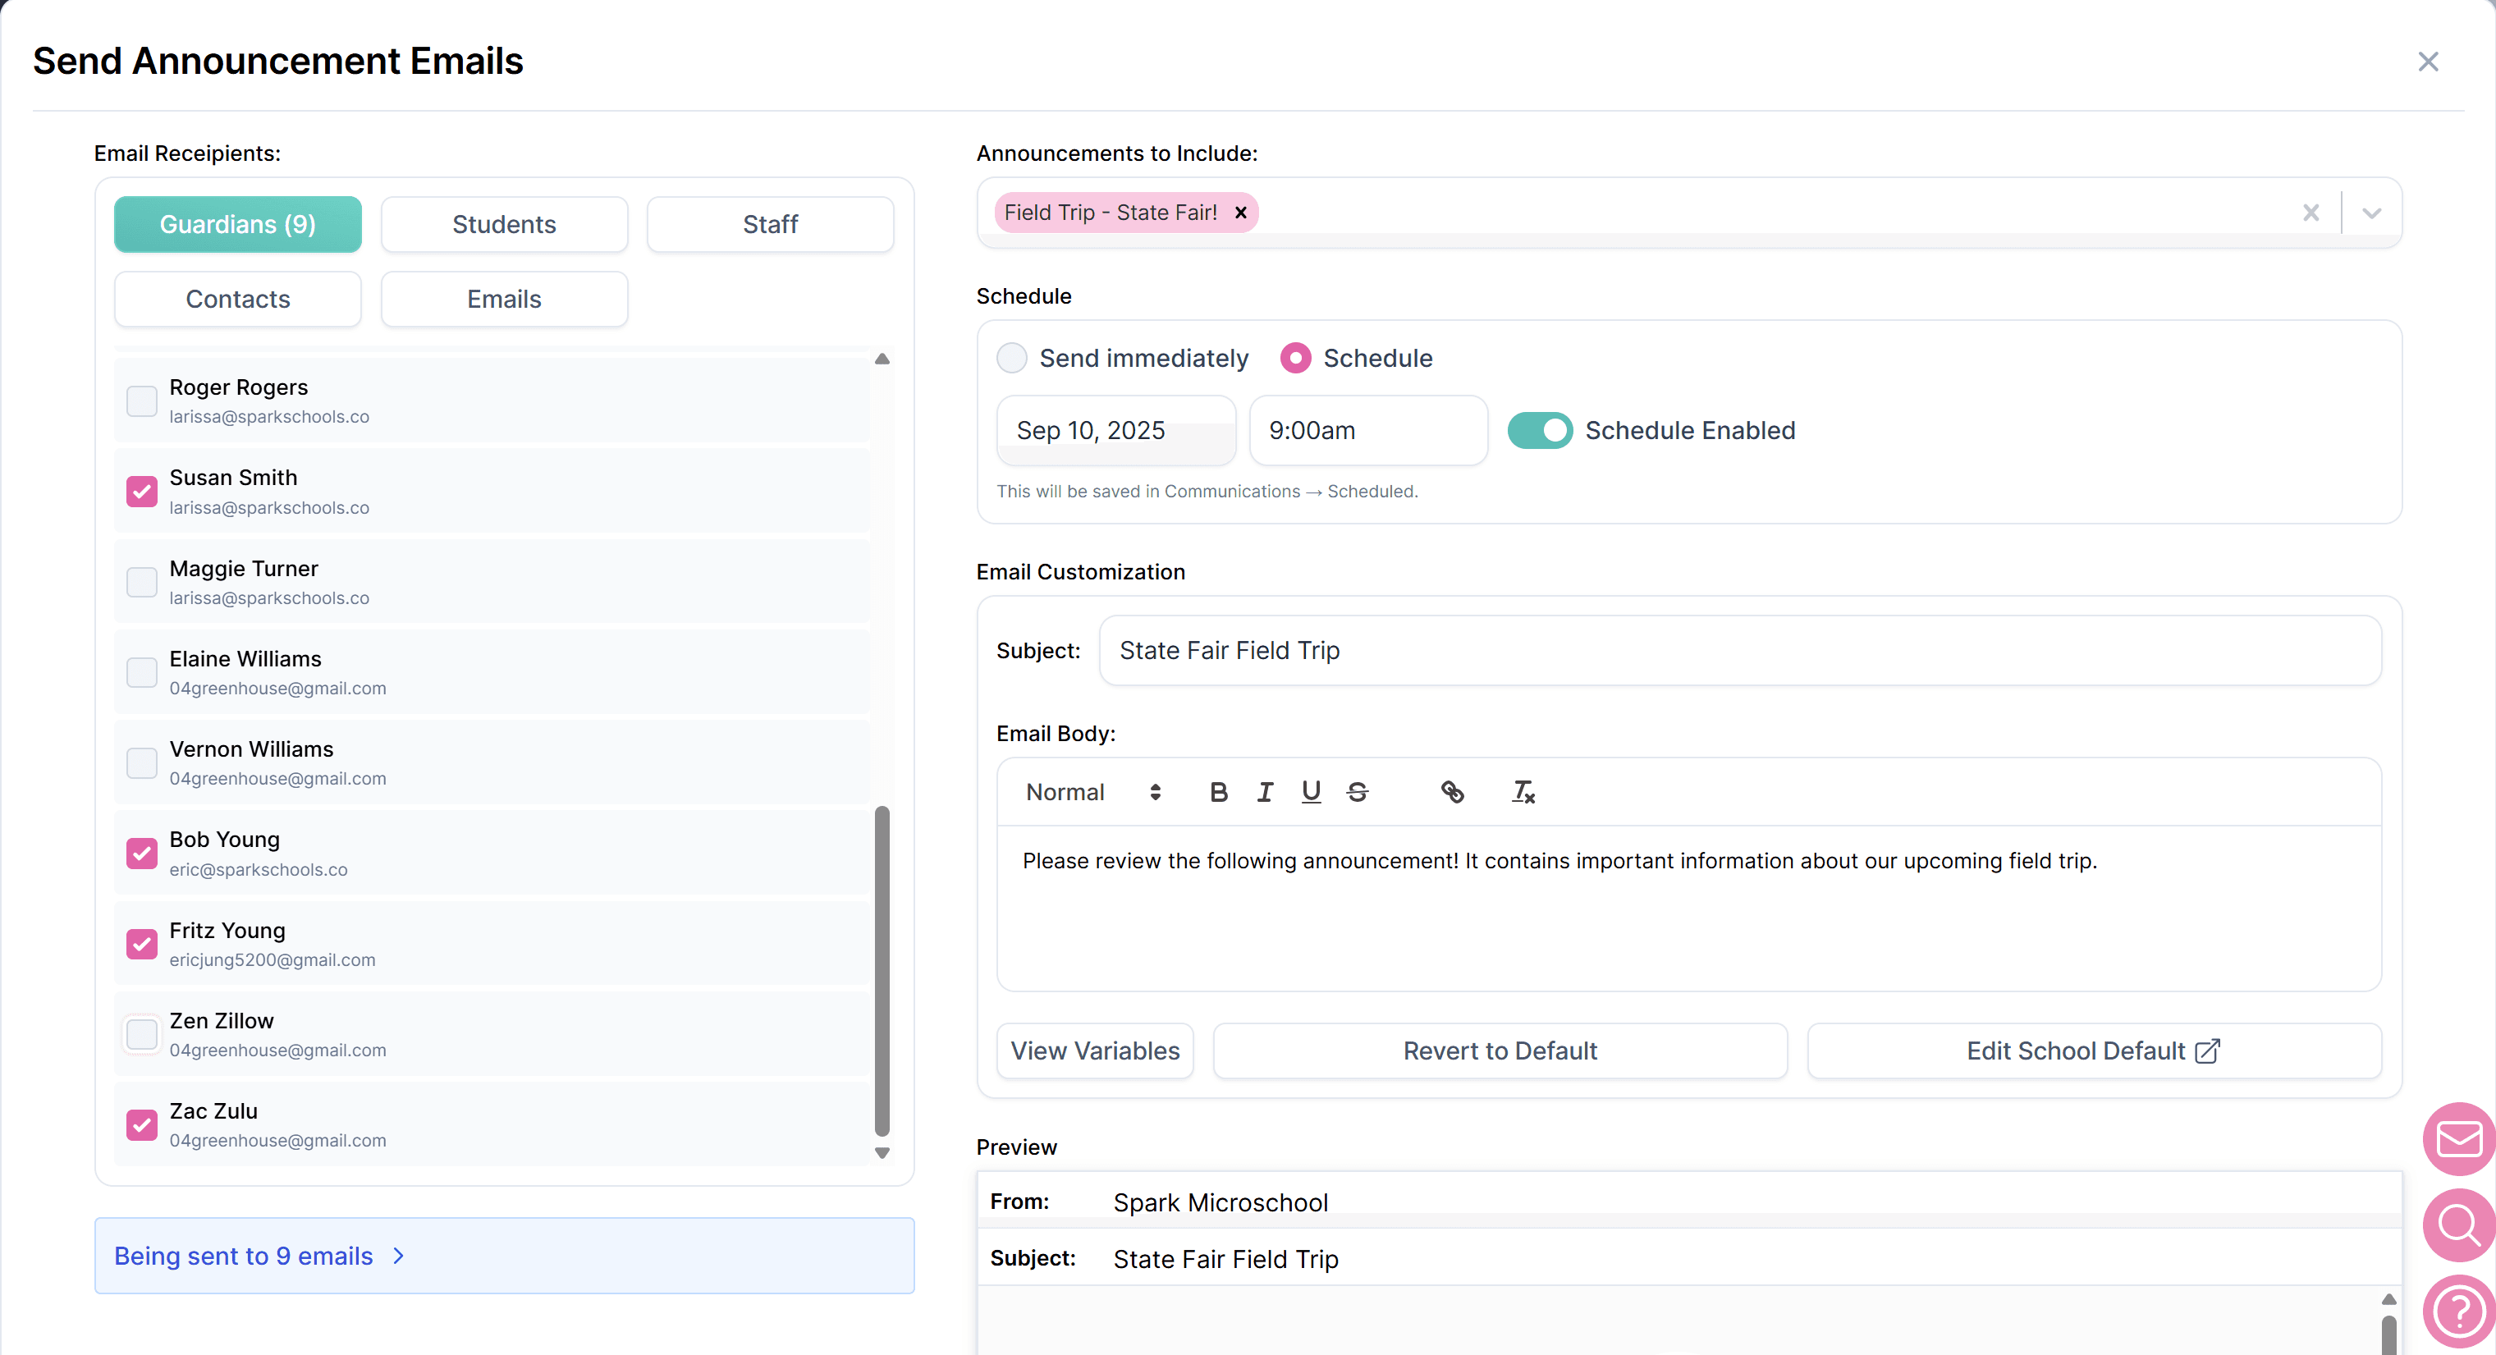This screenshot has width=2496, height=1355.
Task: Switch to the Students recipients tab
Action: [x=504, y=225]
